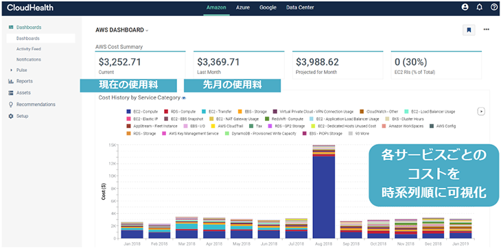
Task: Click the Jan 2019 stacked bar
Action: (461, 228)
